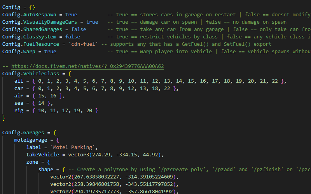Open the docs.fivem.net natives link

pos(87,66)
